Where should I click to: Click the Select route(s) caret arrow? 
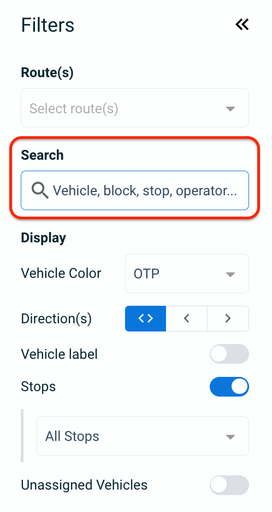(230, 109)
